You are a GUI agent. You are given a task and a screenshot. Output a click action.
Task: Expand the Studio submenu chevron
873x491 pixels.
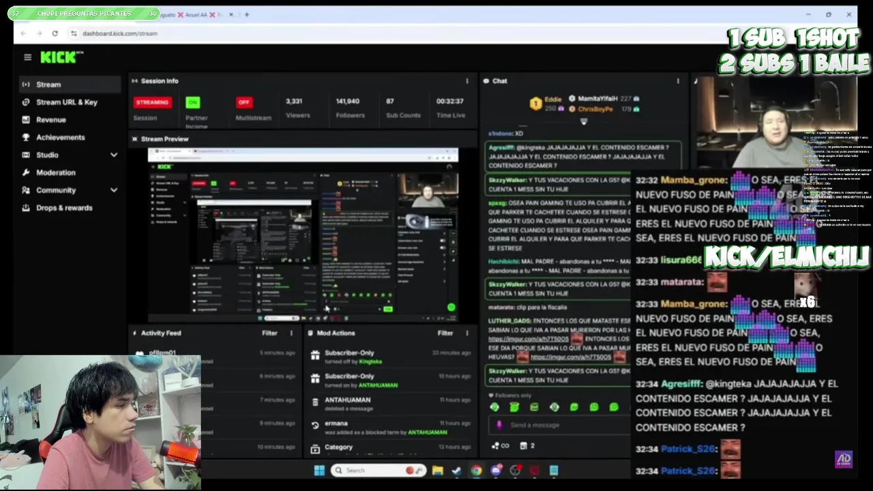pos(114,155)
